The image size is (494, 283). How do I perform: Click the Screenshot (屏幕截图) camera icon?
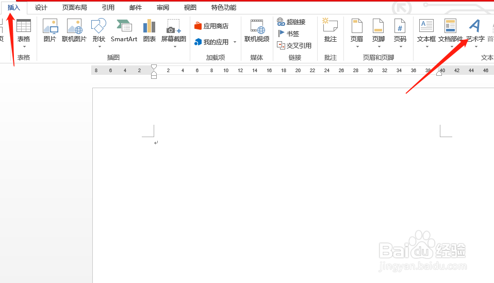click(174, 26)
